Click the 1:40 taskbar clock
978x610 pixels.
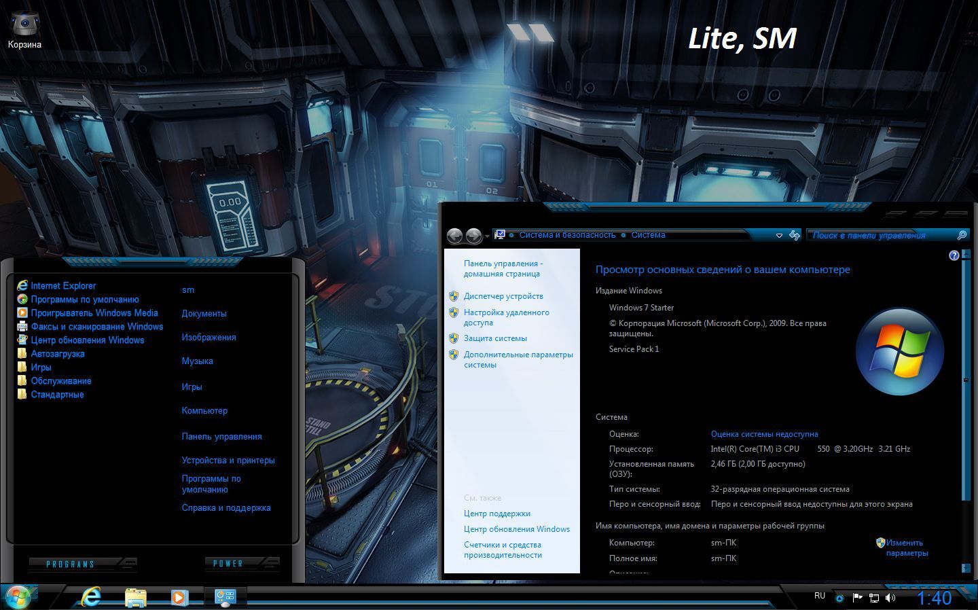934,598
